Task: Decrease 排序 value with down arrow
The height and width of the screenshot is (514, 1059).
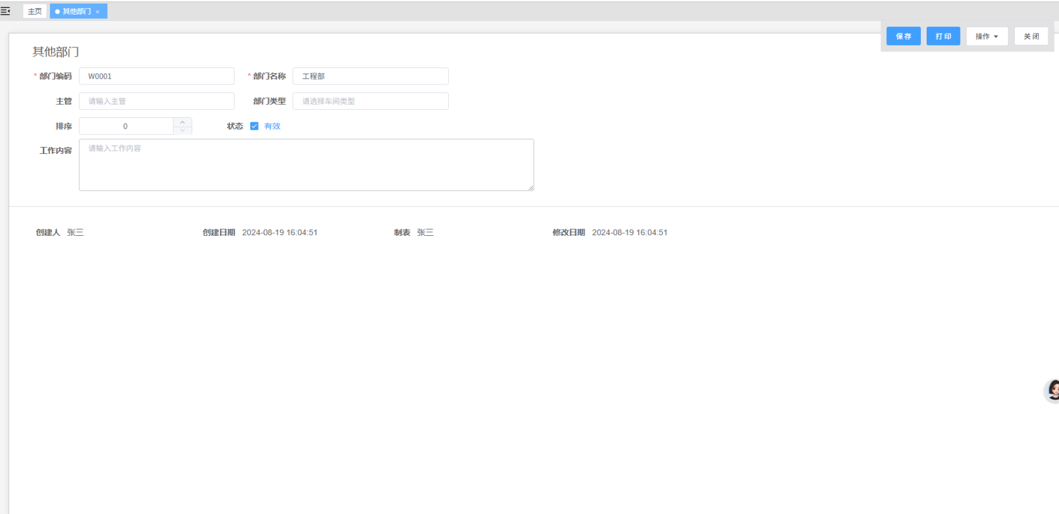Action: [x=182, y=131]
